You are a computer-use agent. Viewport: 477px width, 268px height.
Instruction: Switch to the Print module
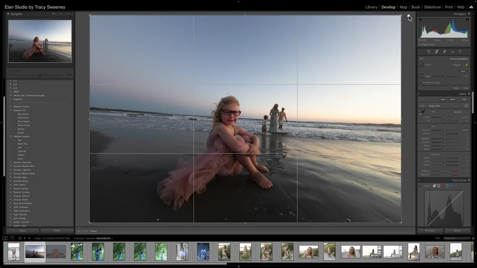(x=449, y=7)
